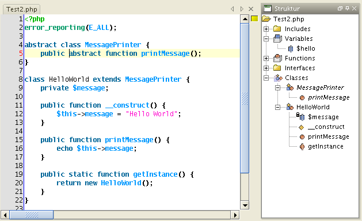Click error_reporting on line 2
This screenshot has width=362, height=221.
(55, 28)
